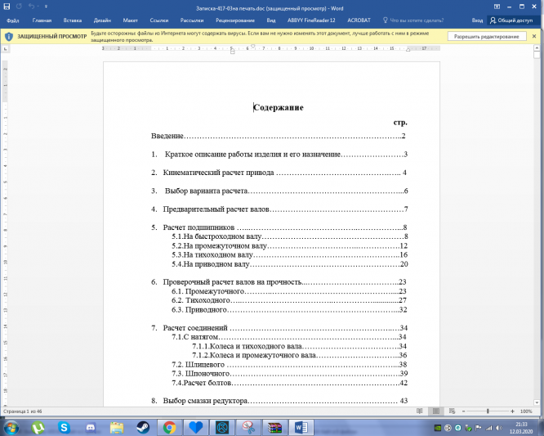Screen dimensions: 544x436
Task: Click the tab stop selector at ruler corner
Action: 5,49
